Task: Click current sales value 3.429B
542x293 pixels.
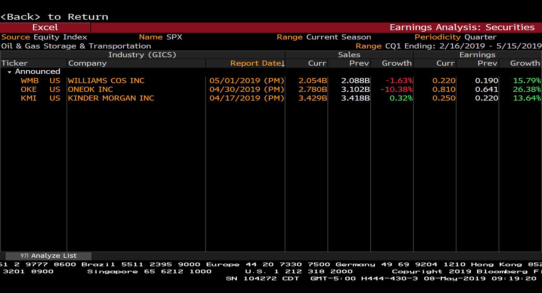Action: click(313, 98)
